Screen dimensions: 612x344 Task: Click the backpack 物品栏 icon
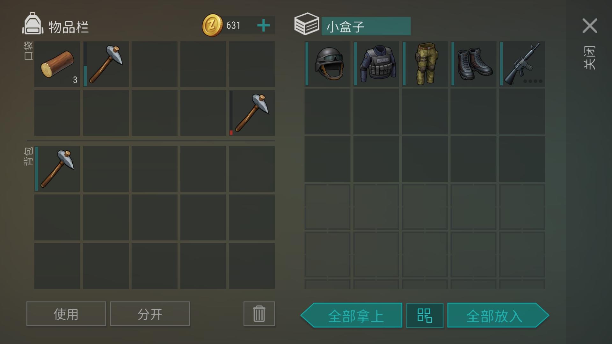click(33, 24)
